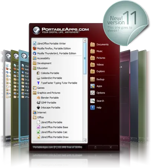151x168 pixels.
Task: Click the Mozilla Thunderbird mail icon
Action: [x=35, y=53]
